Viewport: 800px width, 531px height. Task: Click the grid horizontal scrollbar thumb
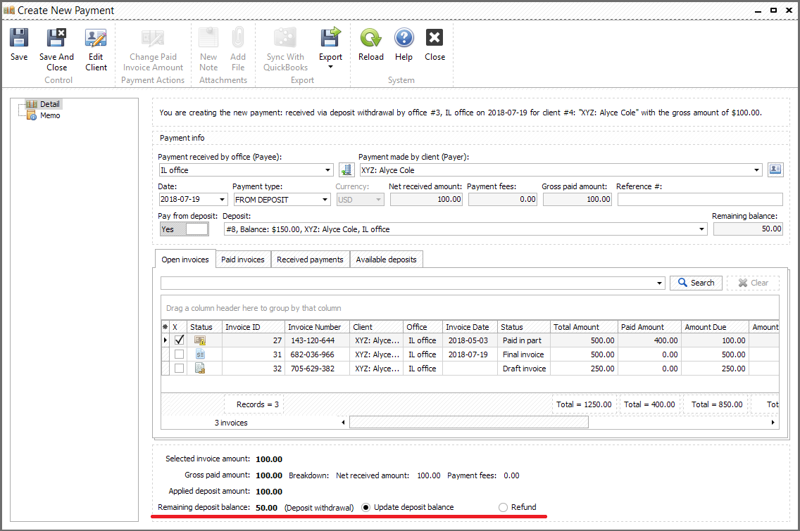(469, 422)
